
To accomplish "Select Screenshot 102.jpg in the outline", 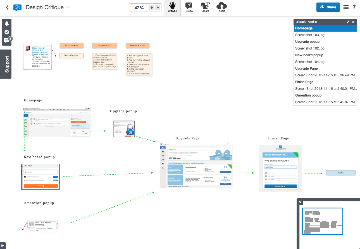I will pyautogui.click(x=325, y=48).
